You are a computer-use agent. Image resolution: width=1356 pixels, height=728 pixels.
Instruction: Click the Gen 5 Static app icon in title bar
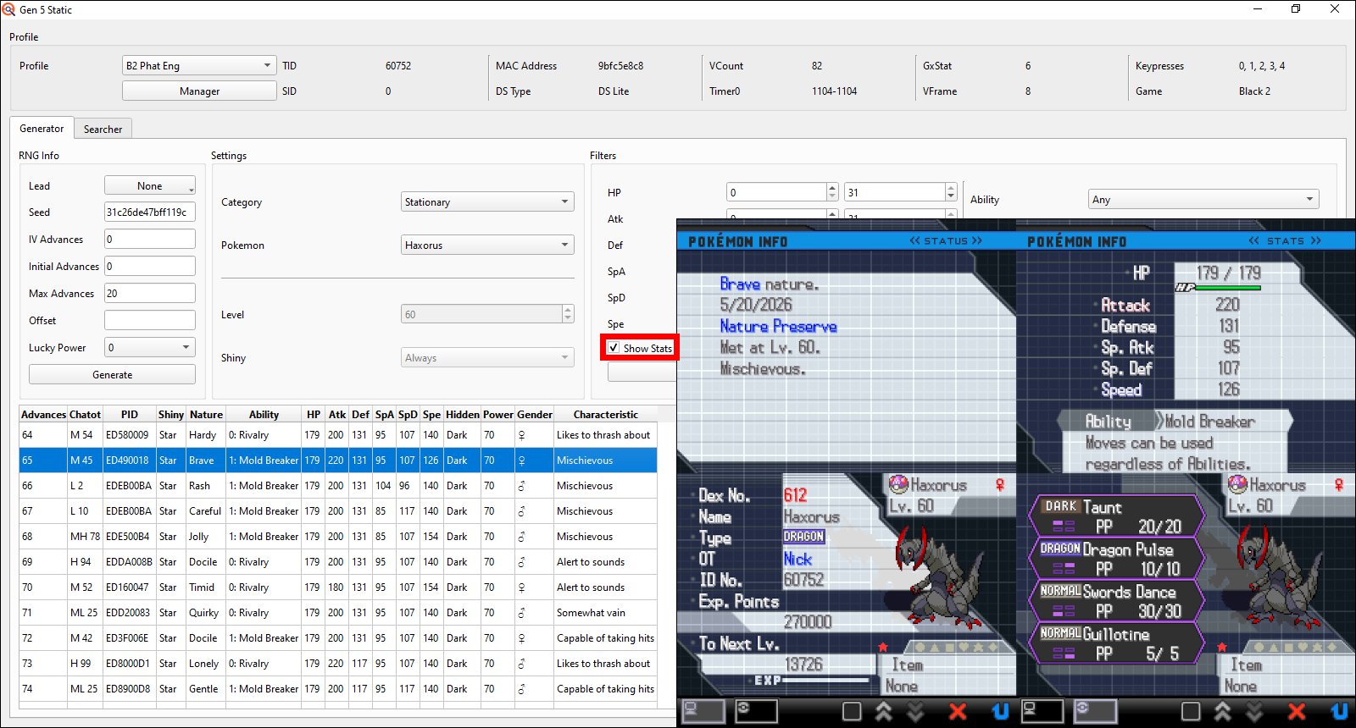click(8, 9)
